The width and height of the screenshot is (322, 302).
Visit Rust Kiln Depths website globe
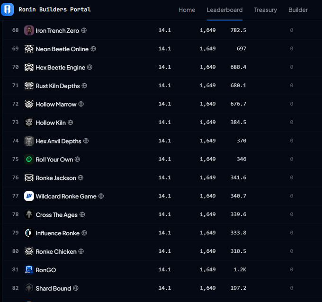coord(84,86)
